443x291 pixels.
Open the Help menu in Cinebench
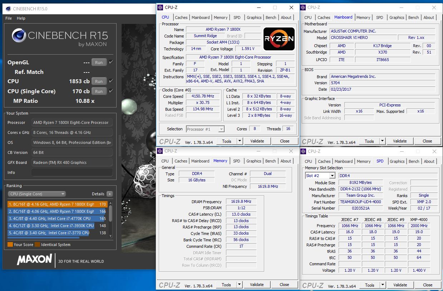(21, 18)
